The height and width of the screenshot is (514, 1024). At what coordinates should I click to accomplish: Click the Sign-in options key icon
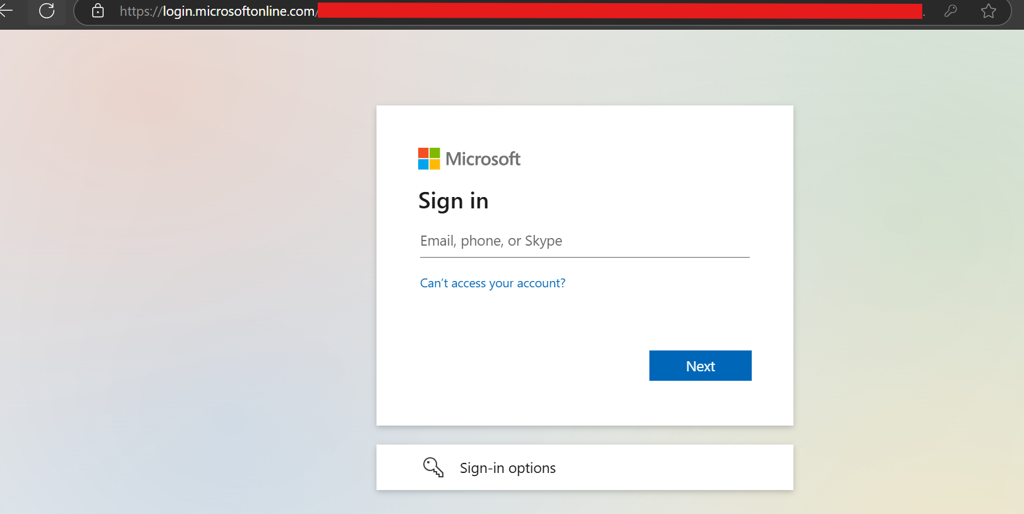point(433,467)
